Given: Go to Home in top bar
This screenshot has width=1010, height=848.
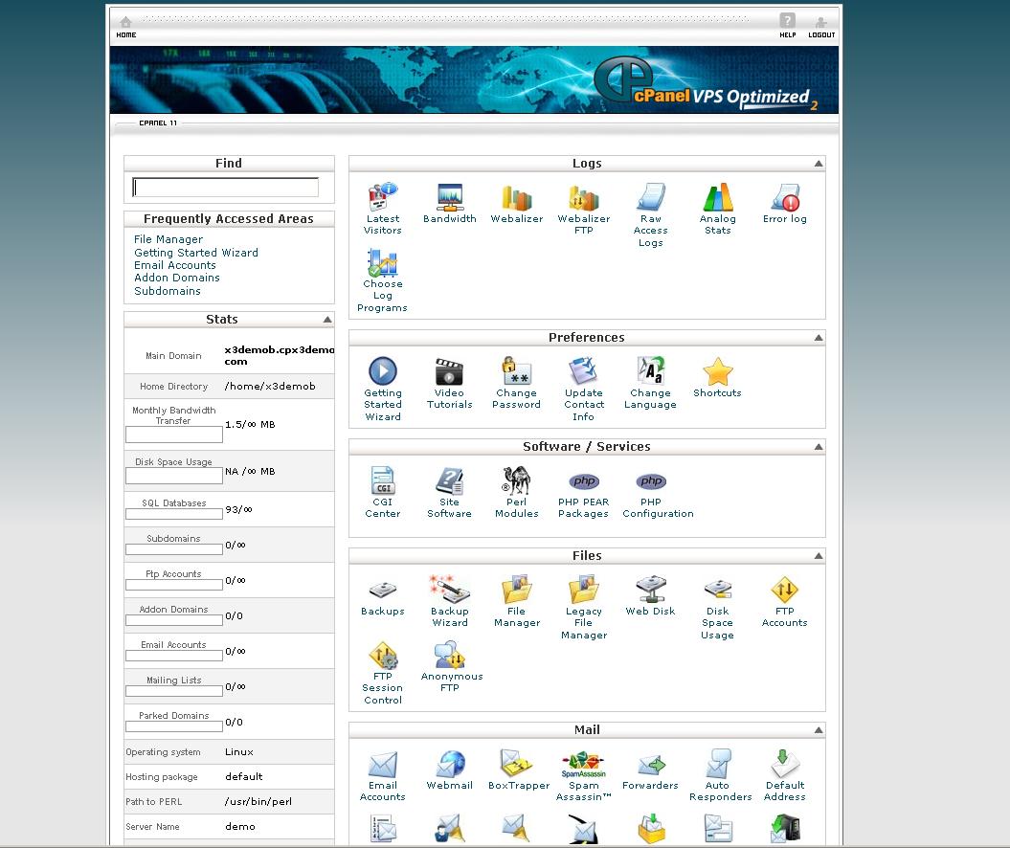Looking at the screenshot, I should tap(126, 27).
